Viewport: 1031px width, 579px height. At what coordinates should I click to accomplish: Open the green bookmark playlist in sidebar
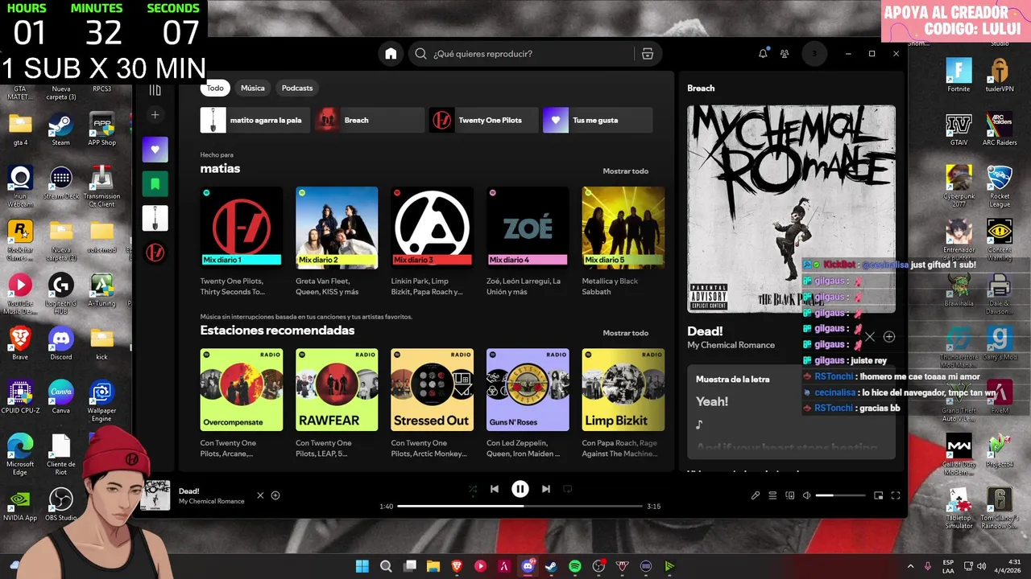pyautogui.click(x=155, y=184)
